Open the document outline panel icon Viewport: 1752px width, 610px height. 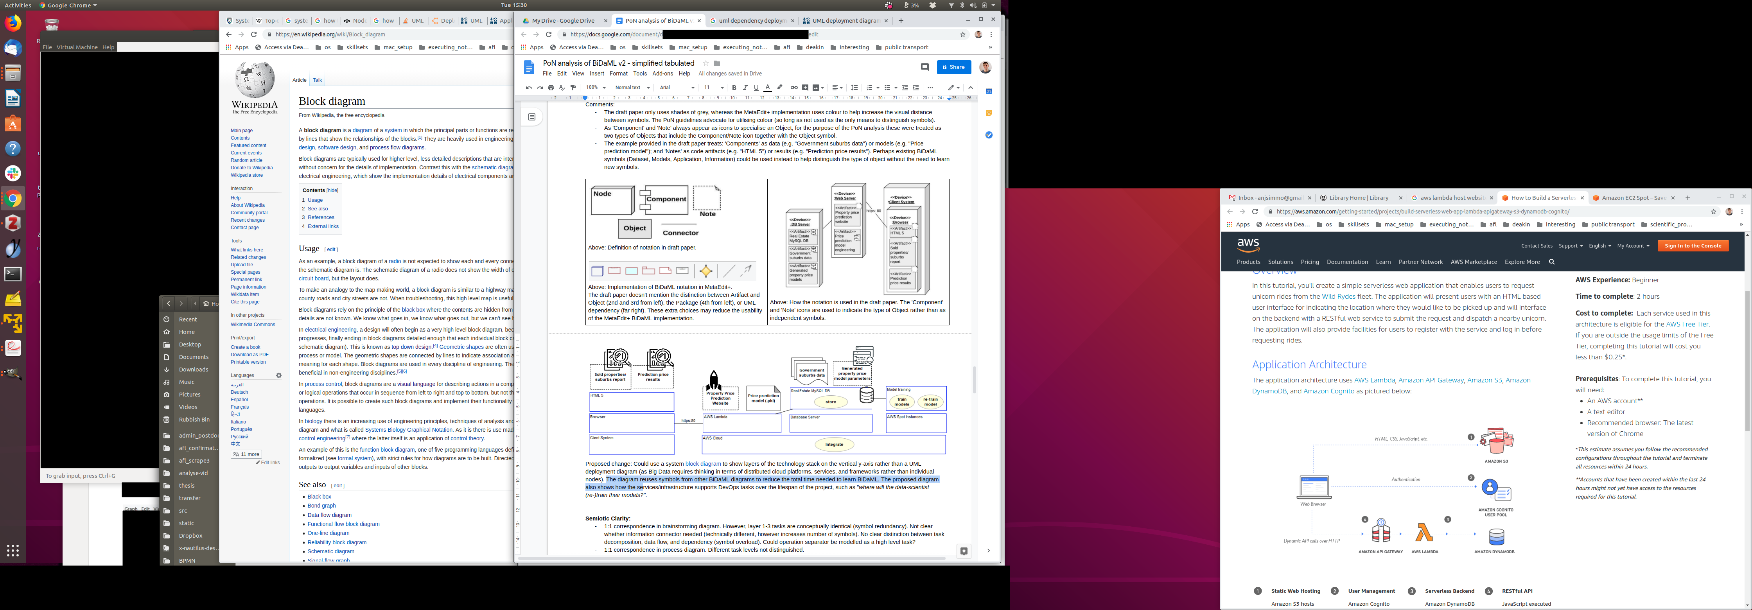(x=532, y=117)
